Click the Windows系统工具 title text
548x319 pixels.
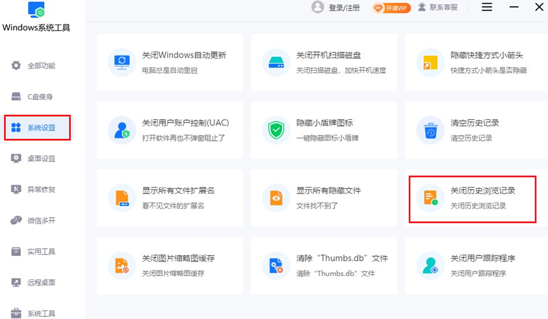click(36, 28)
